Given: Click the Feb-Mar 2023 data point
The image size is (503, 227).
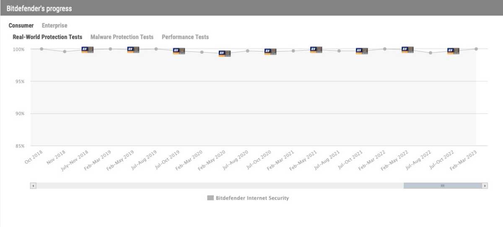Looking at the screenshot, I should [476, 49].
